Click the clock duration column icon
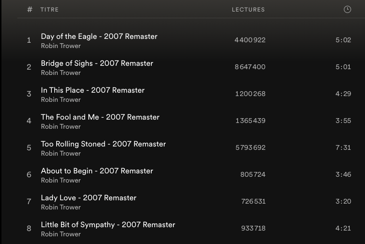The image size is (365, 244). (347, 10)
